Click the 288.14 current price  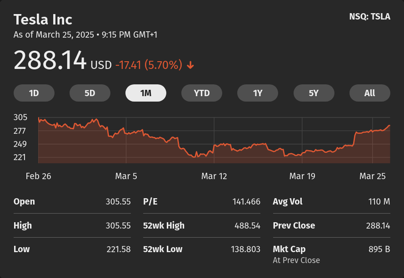[50, 60]
